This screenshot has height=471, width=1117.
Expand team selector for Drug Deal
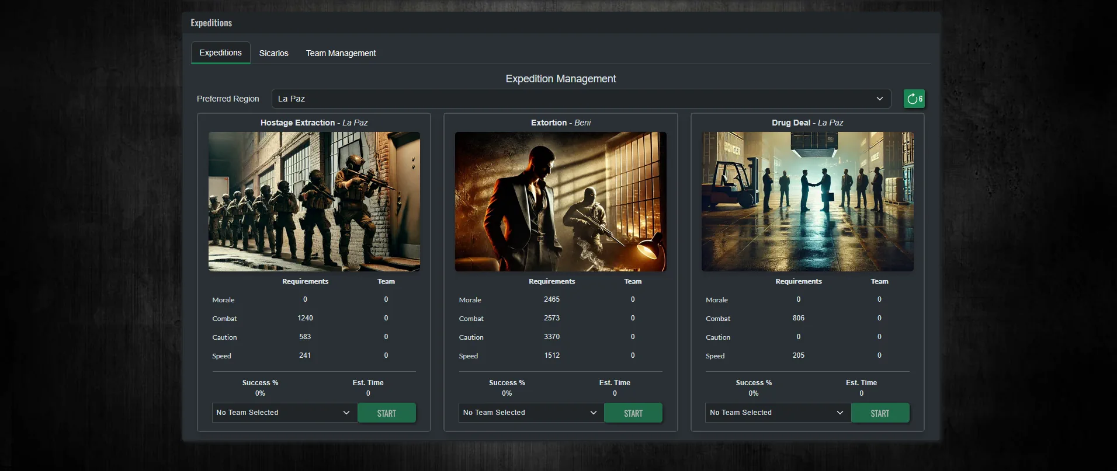pyautogui.click(x=777, y=413)
